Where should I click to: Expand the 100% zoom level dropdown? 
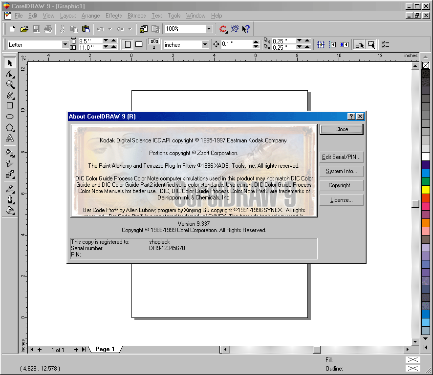209,29
